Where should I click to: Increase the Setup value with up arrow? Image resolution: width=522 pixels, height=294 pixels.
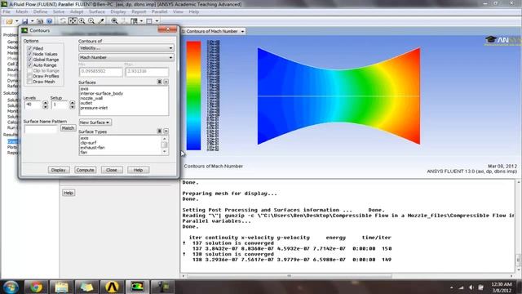click(73, 103)
